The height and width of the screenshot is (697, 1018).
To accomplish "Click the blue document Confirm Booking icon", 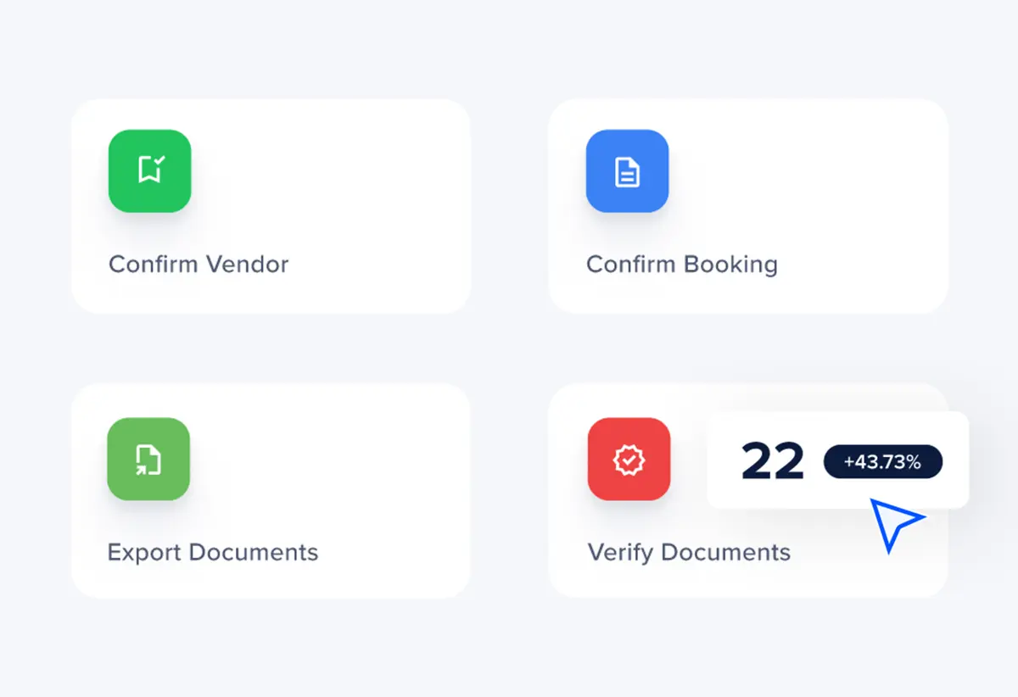I will click(x=627, y=170).
